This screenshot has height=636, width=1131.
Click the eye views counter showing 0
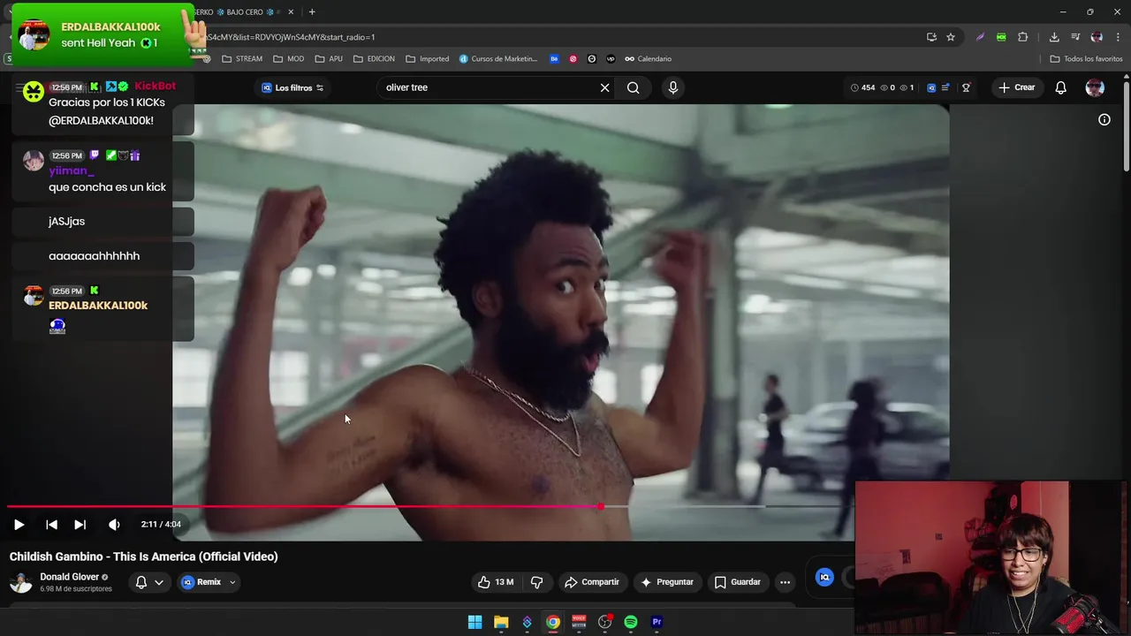point(888,87)
